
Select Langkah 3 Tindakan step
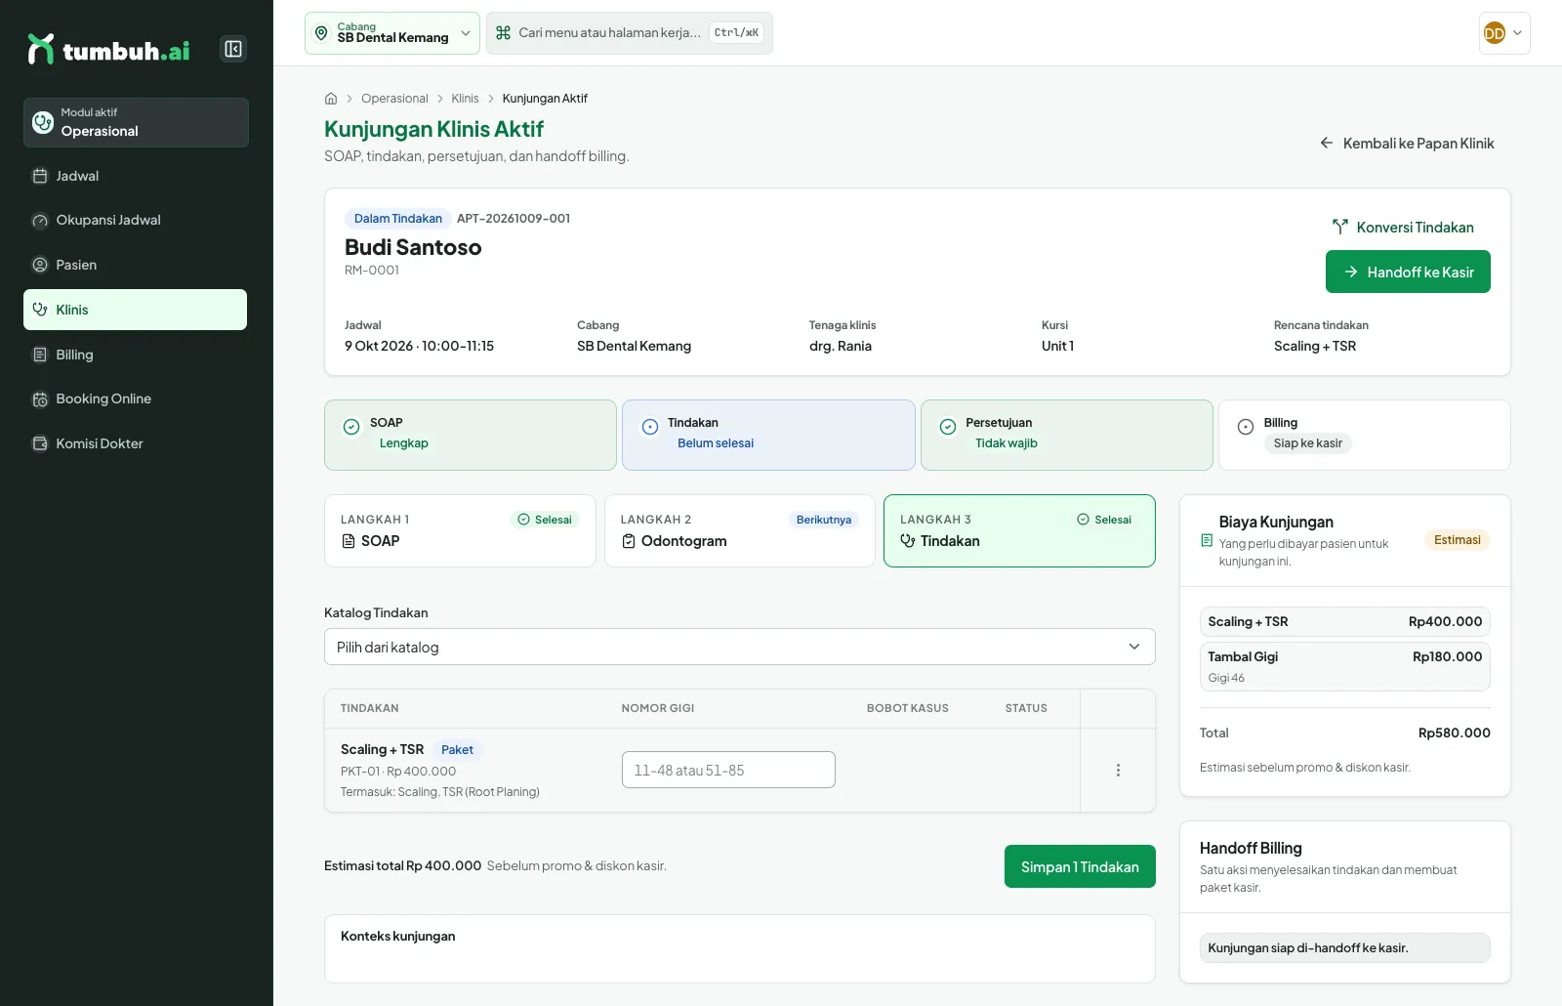[x=1019, y=530]
